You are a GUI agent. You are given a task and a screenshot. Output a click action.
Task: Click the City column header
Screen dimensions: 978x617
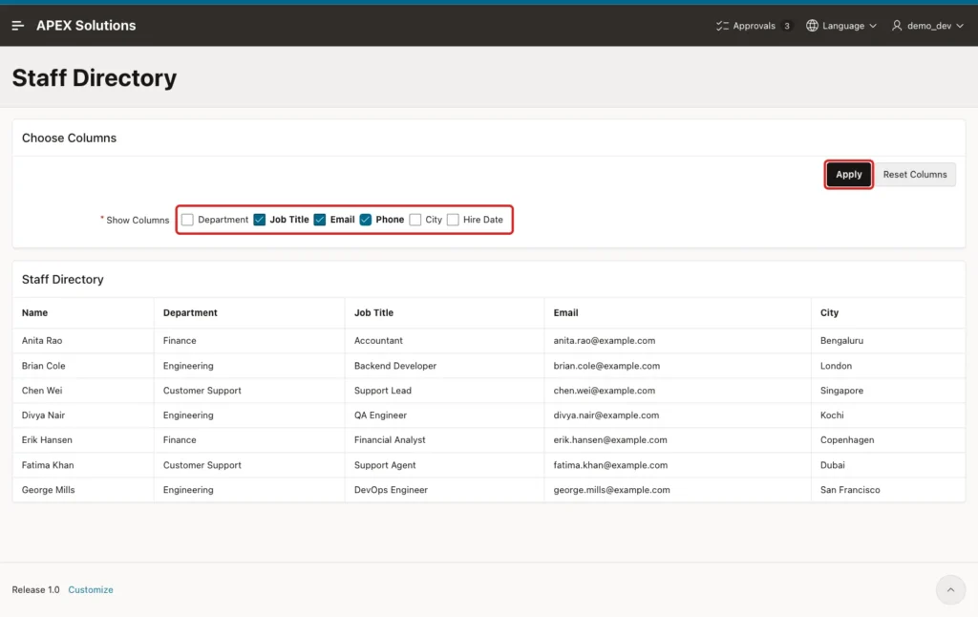coord(888,312)
